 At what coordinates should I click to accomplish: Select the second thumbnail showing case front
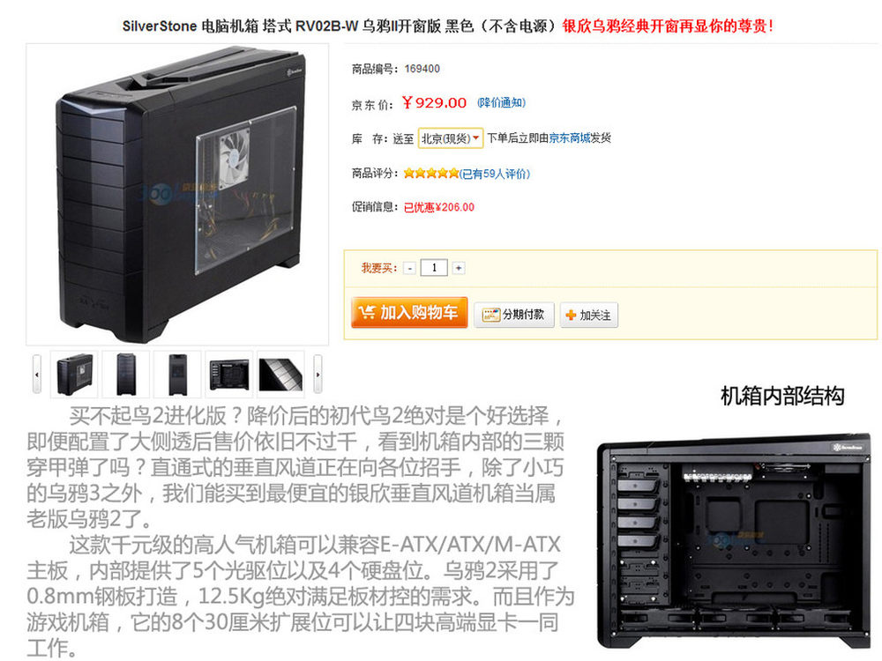click(126, 374)
